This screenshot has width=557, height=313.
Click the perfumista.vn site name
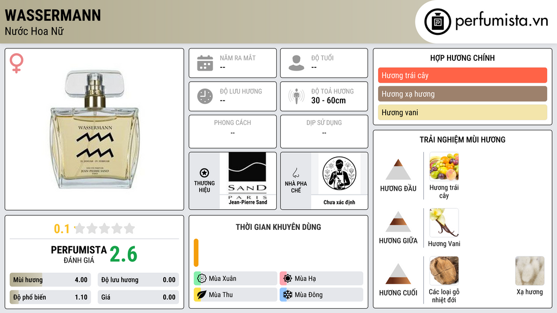(x=502, y=21)
